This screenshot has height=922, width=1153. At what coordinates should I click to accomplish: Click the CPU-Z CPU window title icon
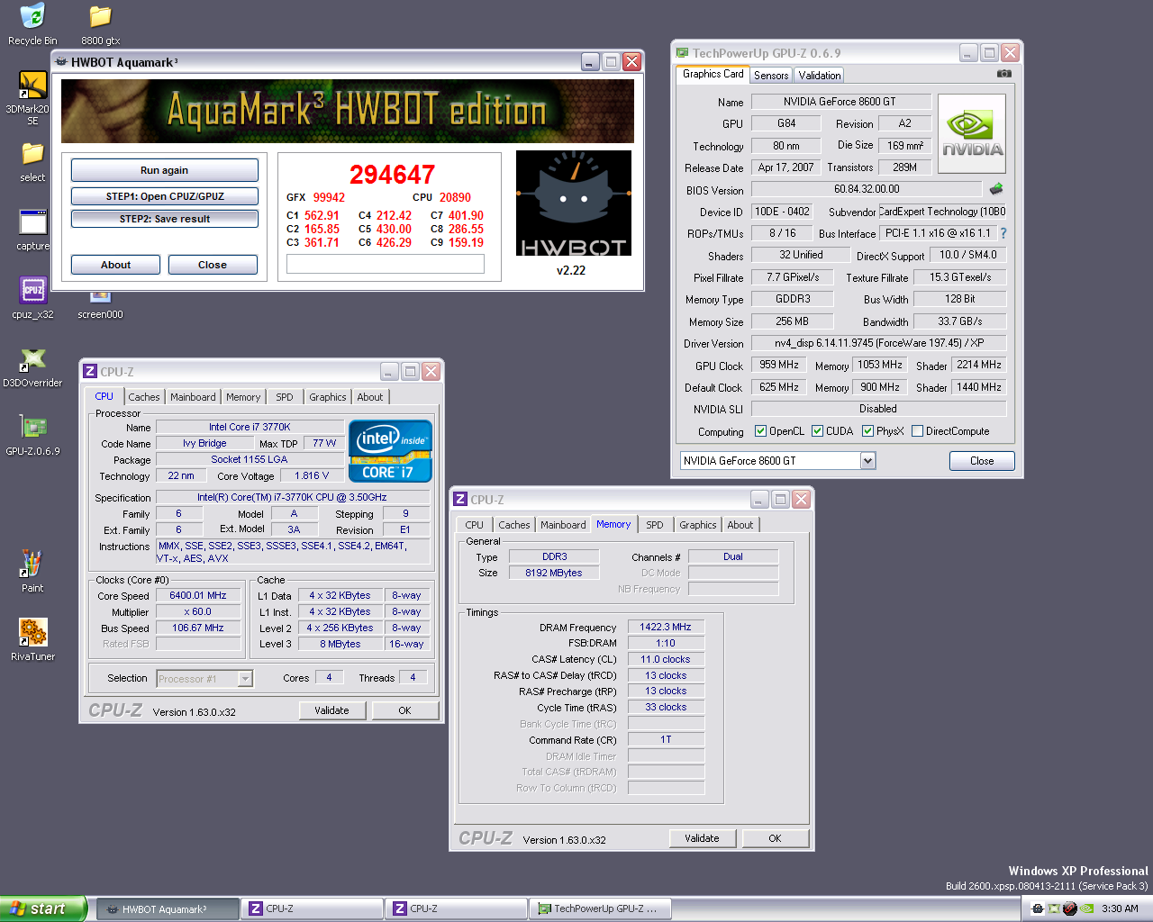(90, 372)
